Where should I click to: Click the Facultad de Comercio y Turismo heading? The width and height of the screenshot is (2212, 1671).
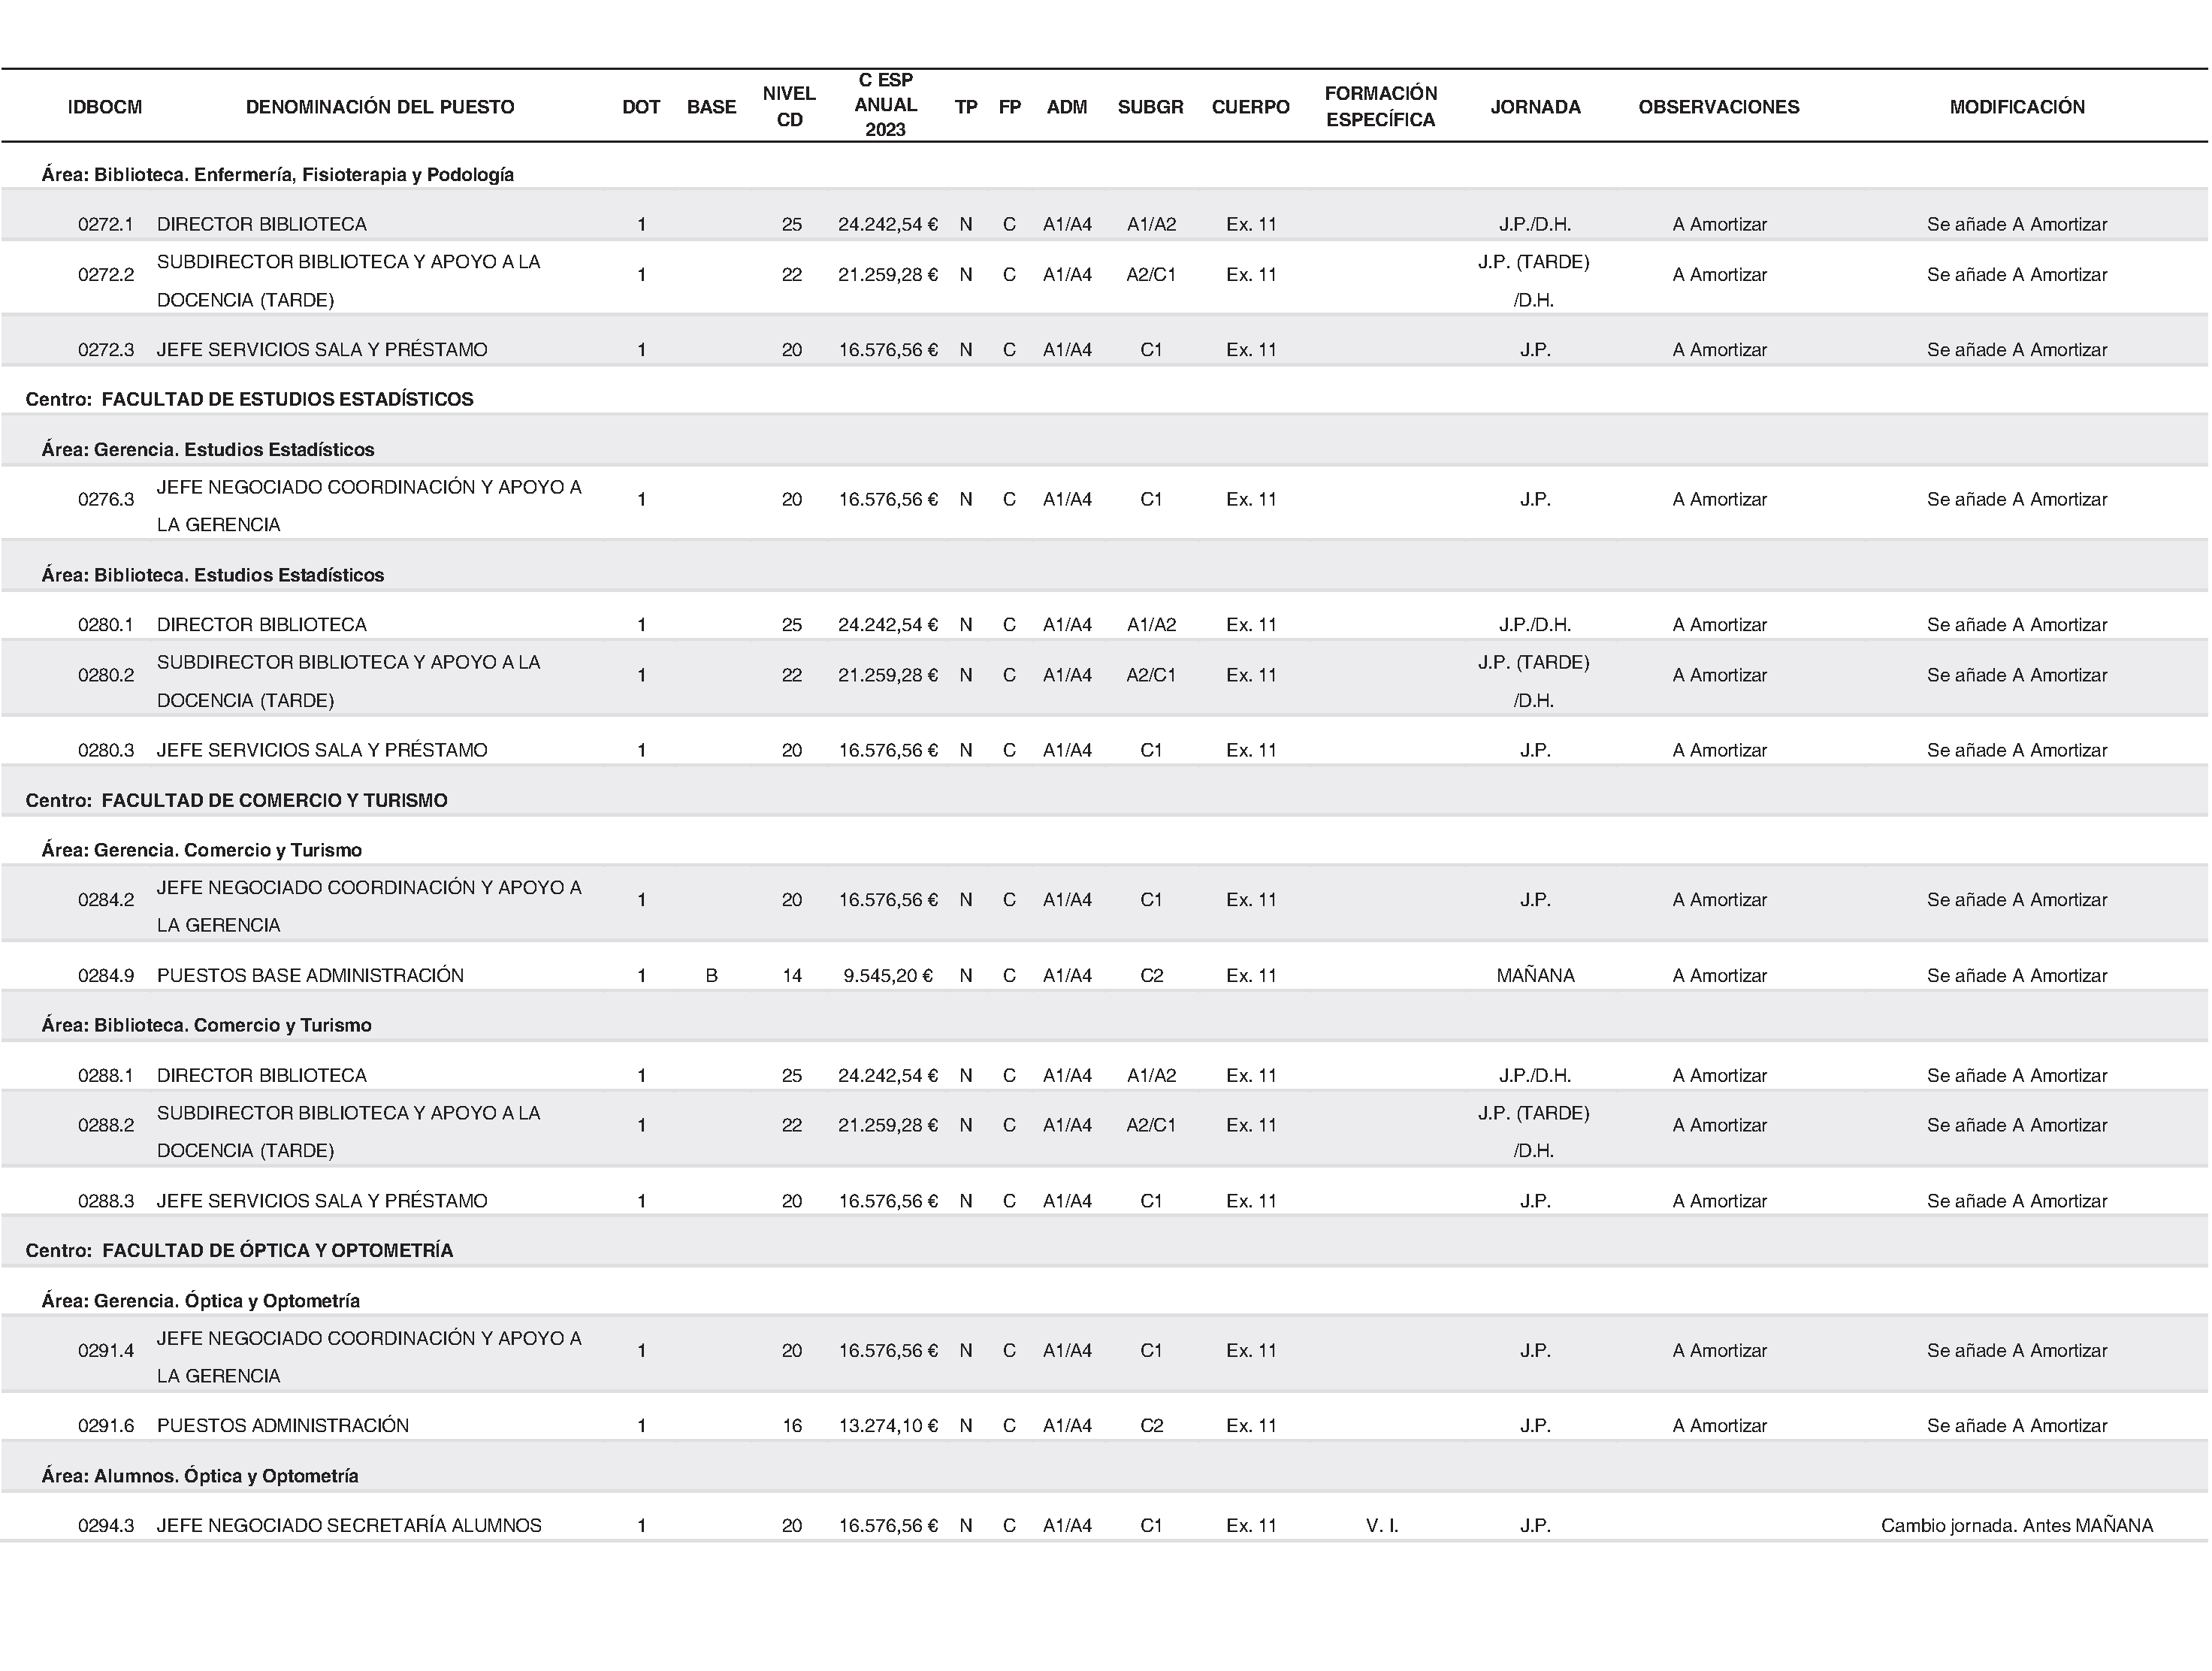click(236, 800)
